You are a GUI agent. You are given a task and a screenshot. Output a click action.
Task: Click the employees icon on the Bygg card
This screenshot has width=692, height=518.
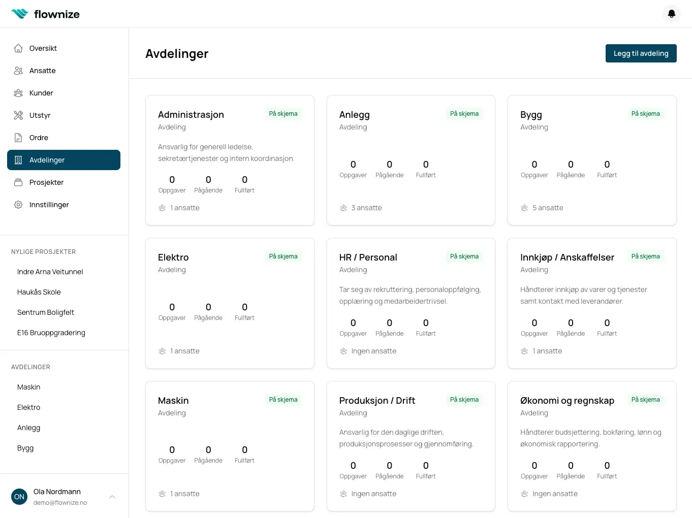[524, 208]
